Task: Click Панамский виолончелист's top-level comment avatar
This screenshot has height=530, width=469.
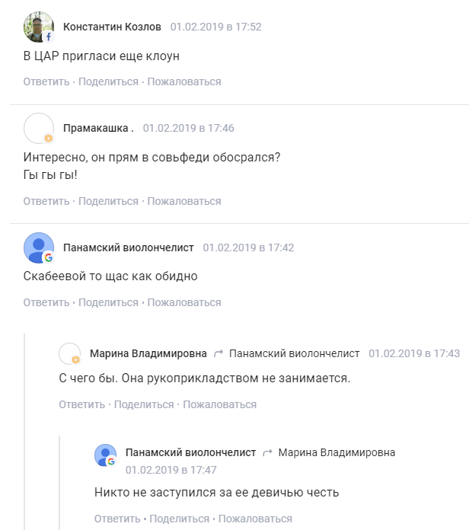Action: point(39,247)
